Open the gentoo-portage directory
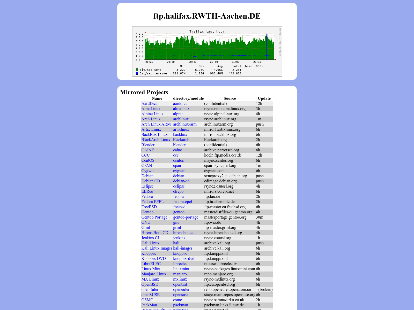The width and height of the screenshot is (414, 310). point(186,217)
